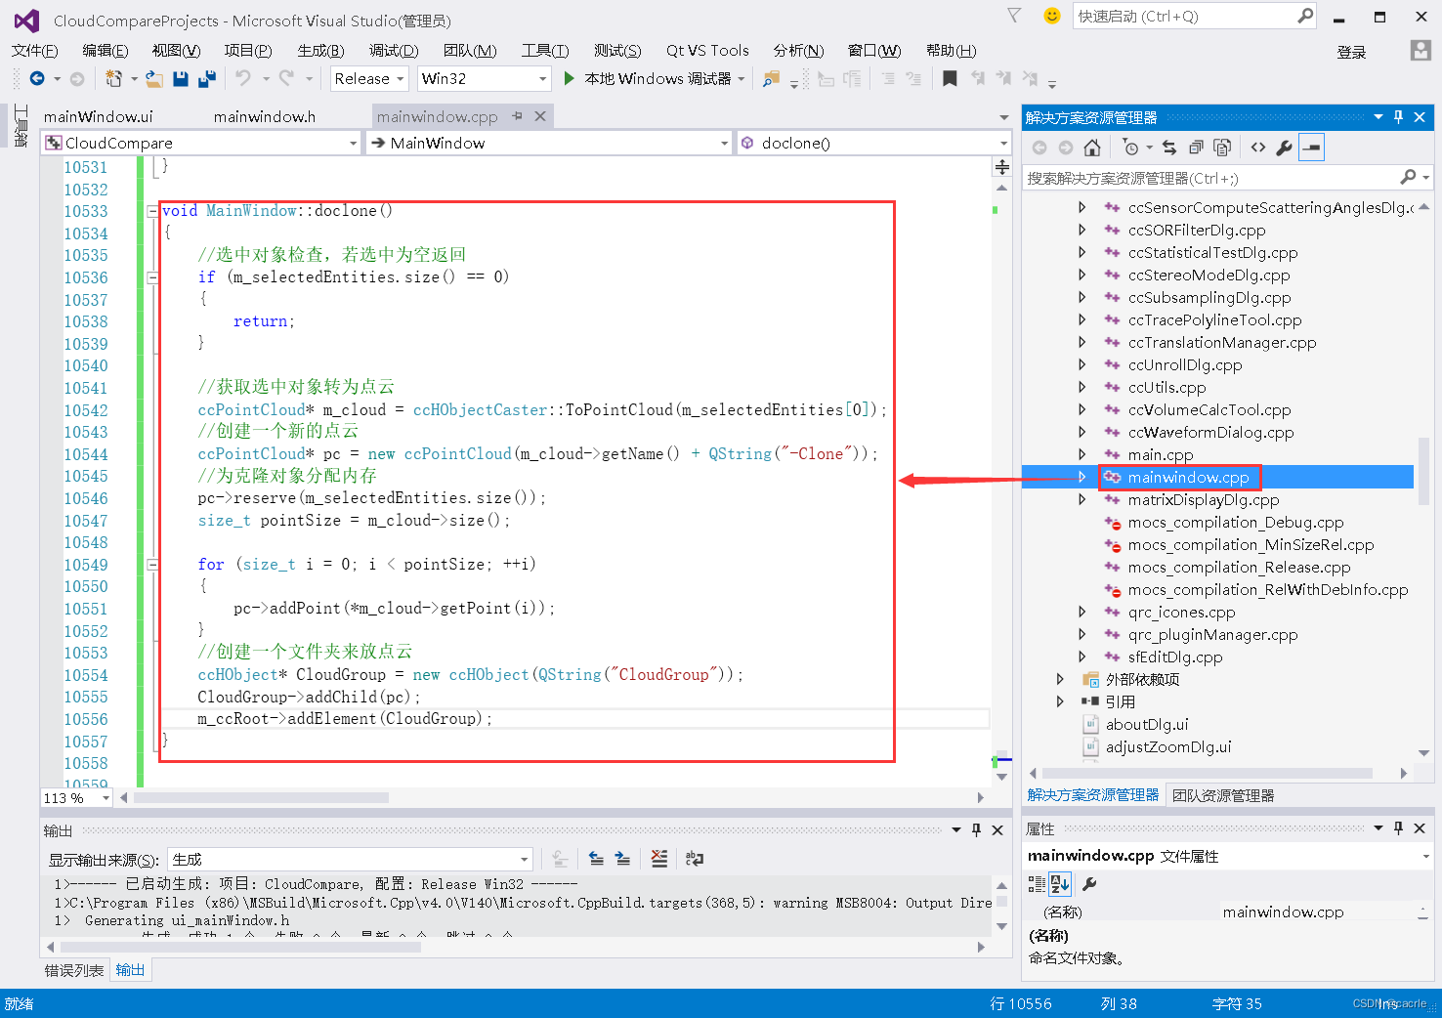Open the 113 % zoom level dropdown

pos(76,798)
